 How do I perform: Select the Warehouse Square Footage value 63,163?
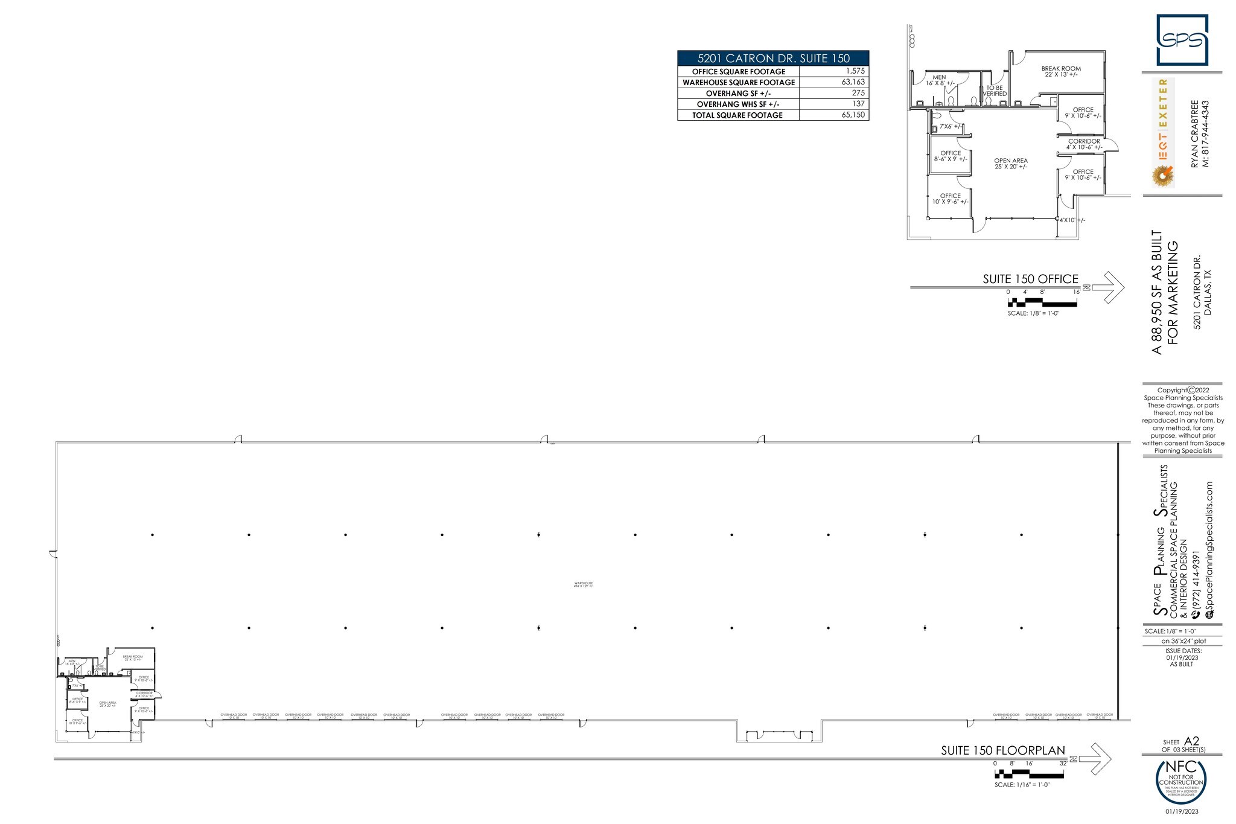click(853, 82)
